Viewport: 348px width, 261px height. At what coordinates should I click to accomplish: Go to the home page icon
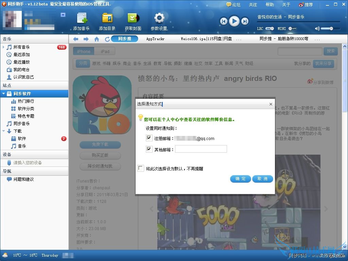(x=97, y=39)
